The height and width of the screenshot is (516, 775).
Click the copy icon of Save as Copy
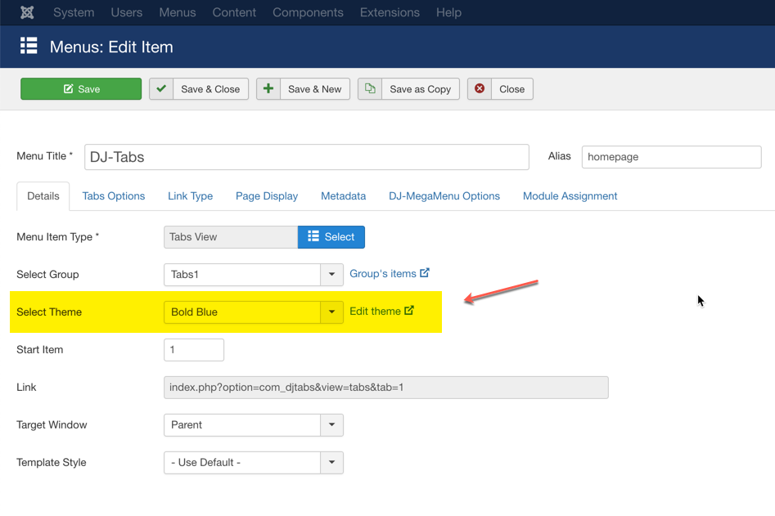370,89
